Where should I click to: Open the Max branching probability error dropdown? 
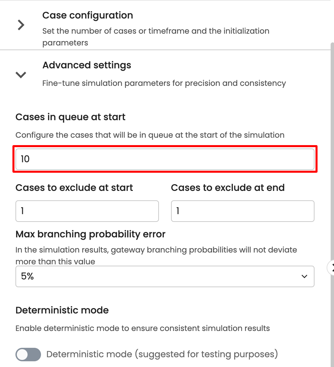tap(165, 276)
